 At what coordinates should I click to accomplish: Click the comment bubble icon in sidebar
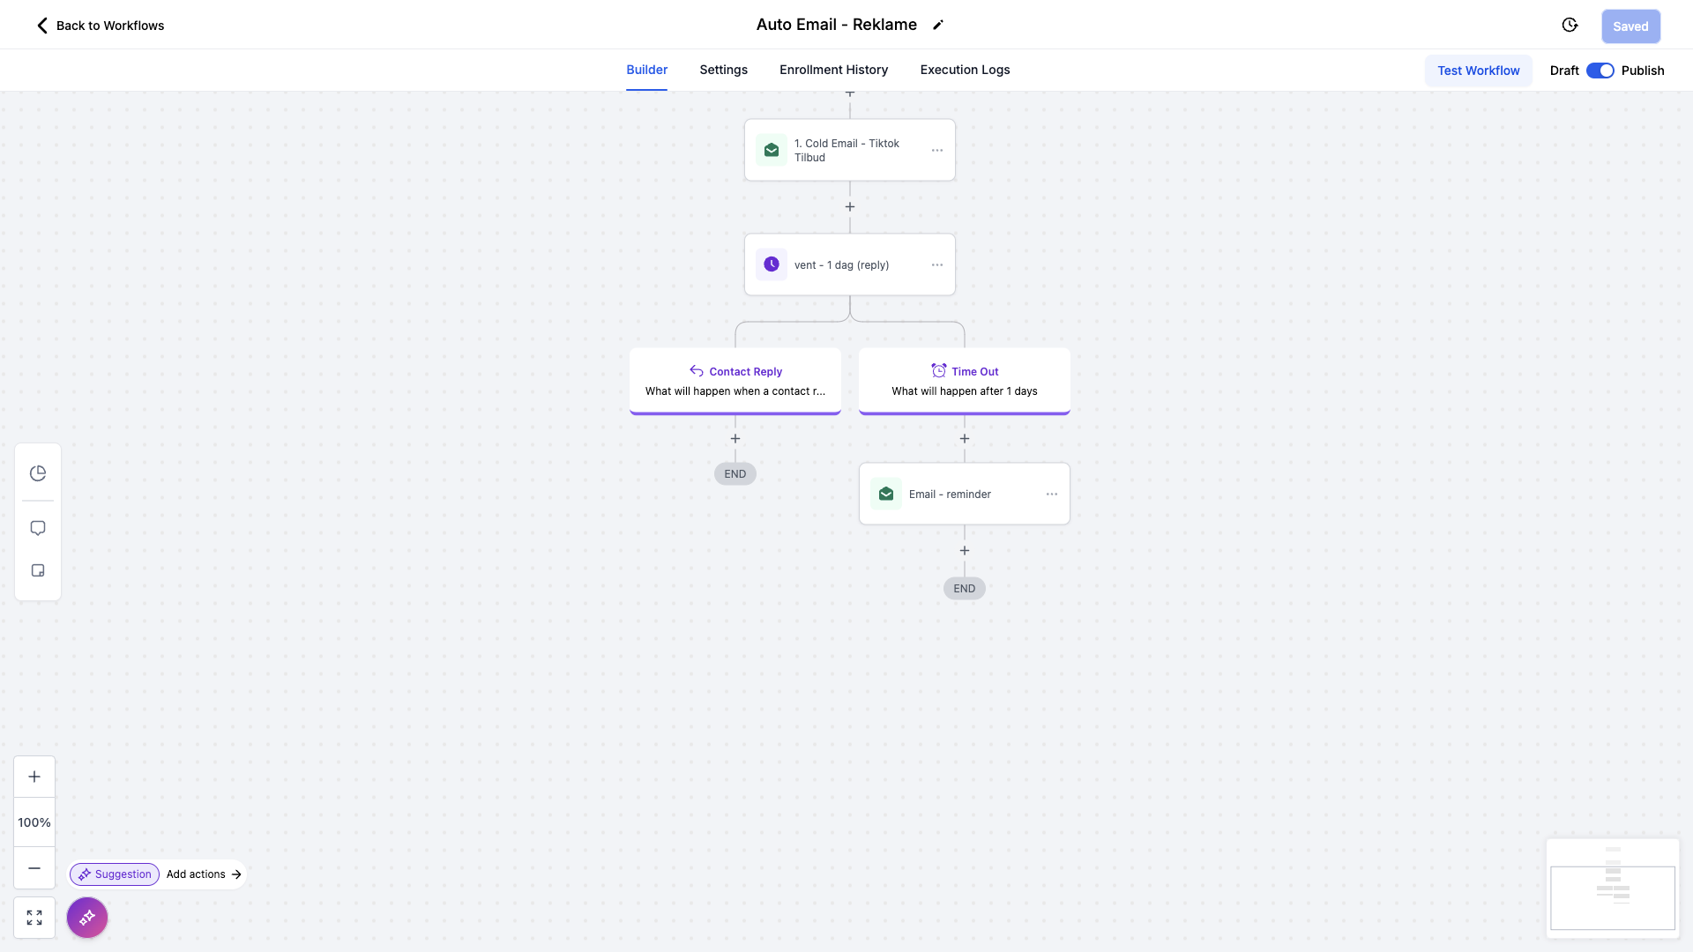point(38,528)
